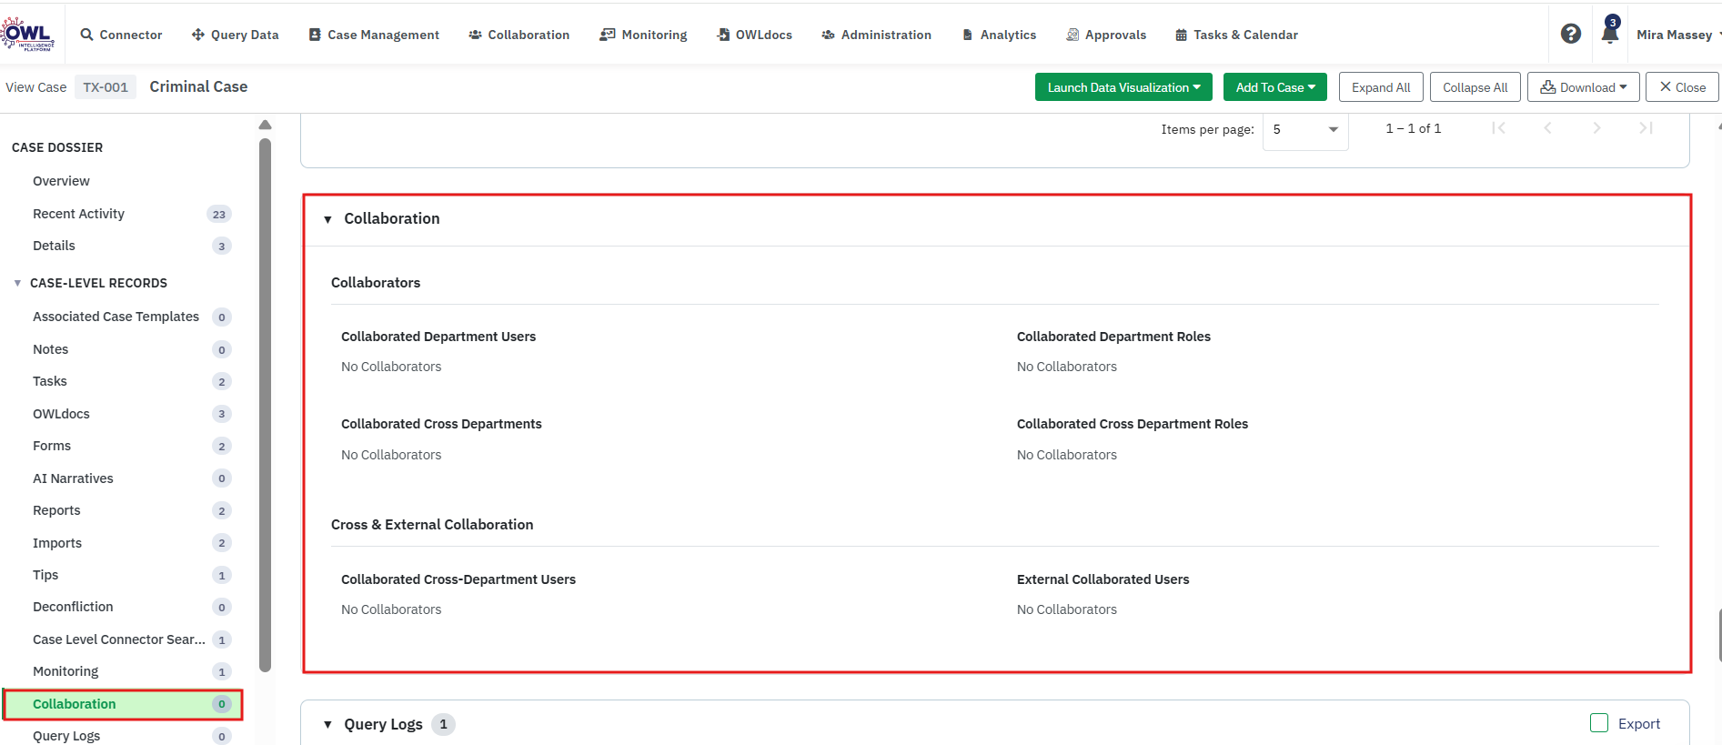Click the Collaborated Department Roles label
This screenshot has width=1722, height=745.
coord(1113,337)
